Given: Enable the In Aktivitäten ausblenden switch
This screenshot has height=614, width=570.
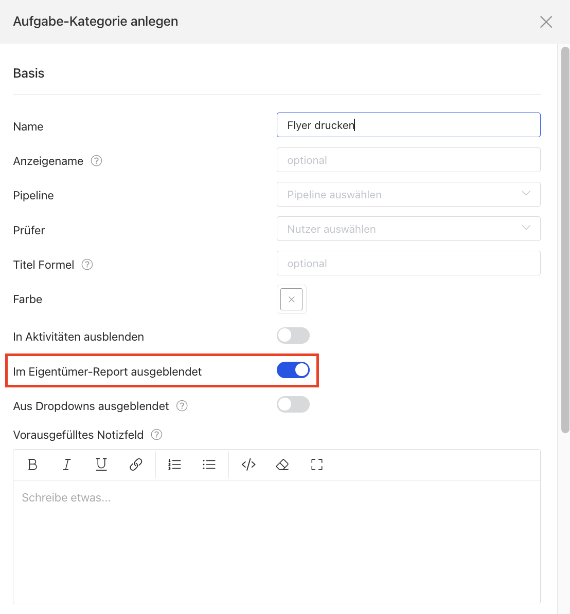Looking at the screenshot, I should point(293,336).
